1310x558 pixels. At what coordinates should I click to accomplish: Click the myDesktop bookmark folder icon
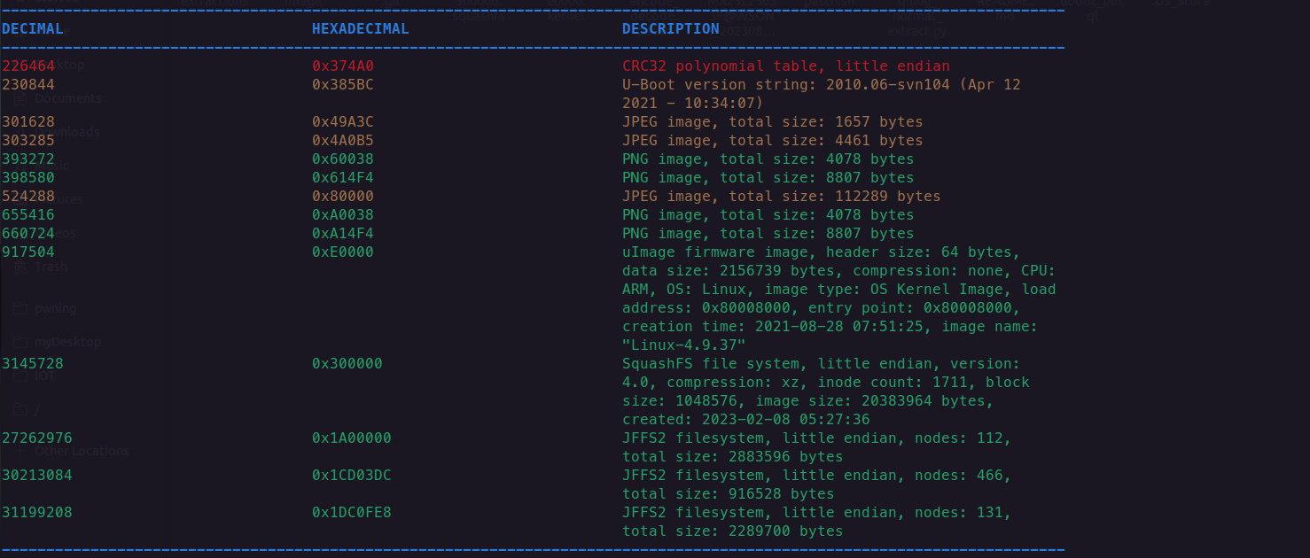point(19,342)
